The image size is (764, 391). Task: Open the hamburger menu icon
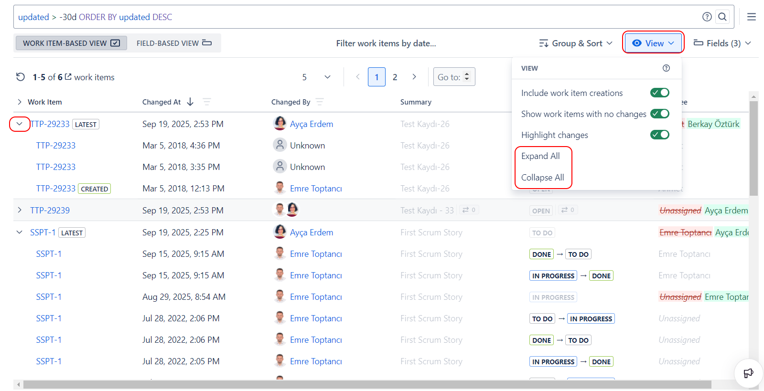point(751,17)
